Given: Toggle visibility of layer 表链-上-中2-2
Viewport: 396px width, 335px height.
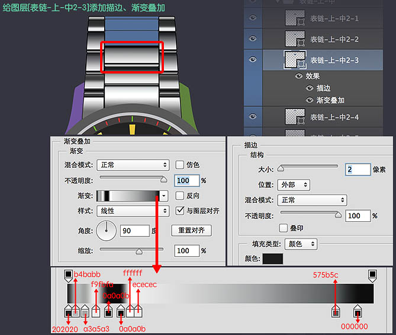Looking at the screenshot, I should 253,39.
